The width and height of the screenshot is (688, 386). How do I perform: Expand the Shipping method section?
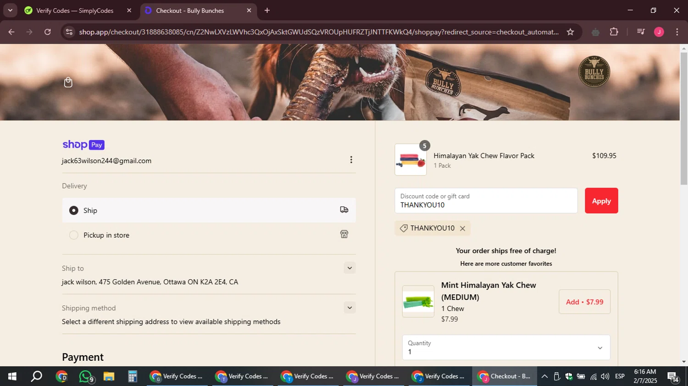pos(350,308)
